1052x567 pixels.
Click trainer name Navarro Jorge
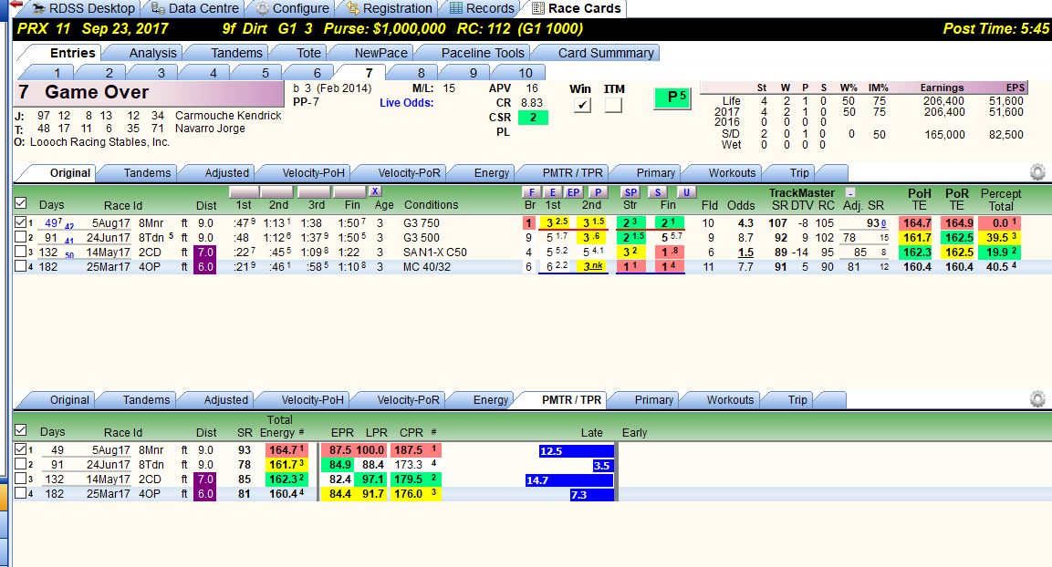(x=210, y=128)
